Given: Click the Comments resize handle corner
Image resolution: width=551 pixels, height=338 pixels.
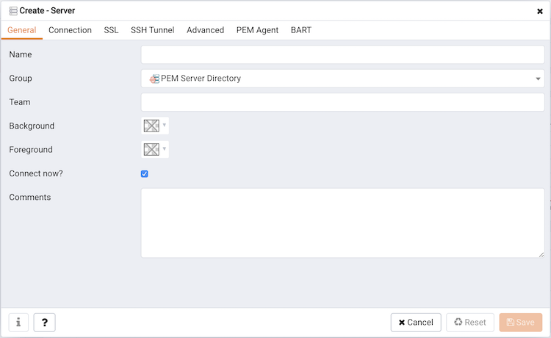Looking at the screenshot, I should (541, 255).
